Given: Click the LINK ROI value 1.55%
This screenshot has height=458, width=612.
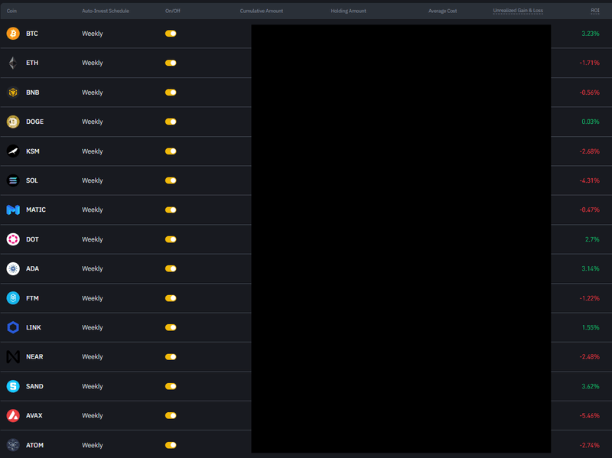Looking at the screenshot, I should [x=591, y=327].
